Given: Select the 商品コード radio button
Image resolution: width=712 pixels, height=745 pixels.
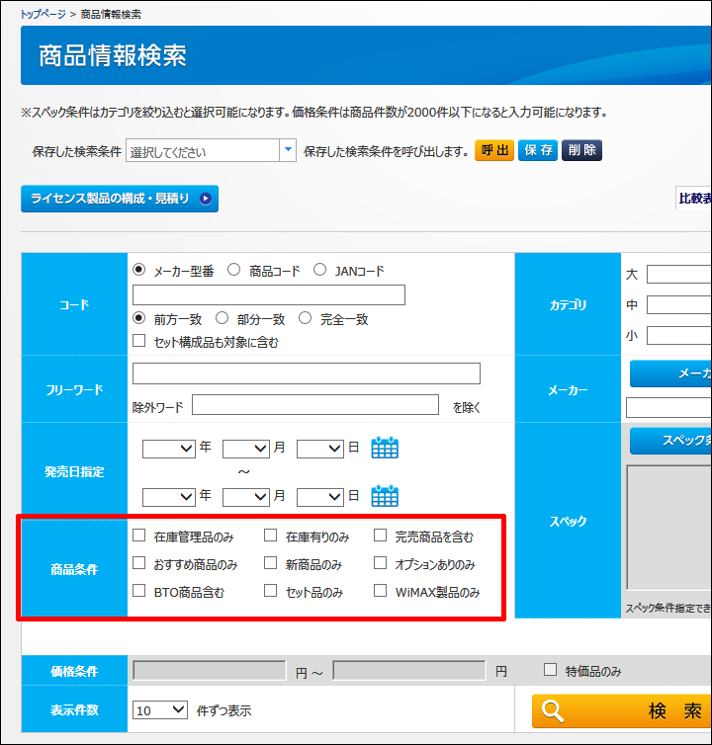Looking at the screenshot, I should pos(234,270).
